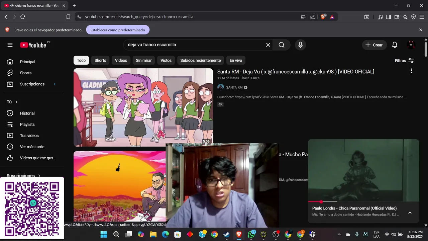Screen dimensions: 428x241
Task: Open the sunset cartoon video thumbnail
Action: [x=119, y=186]
